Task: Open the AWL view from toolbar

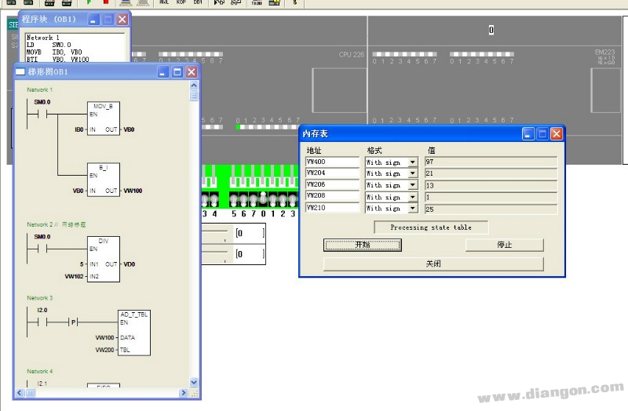Action: (x=164, y=3)
